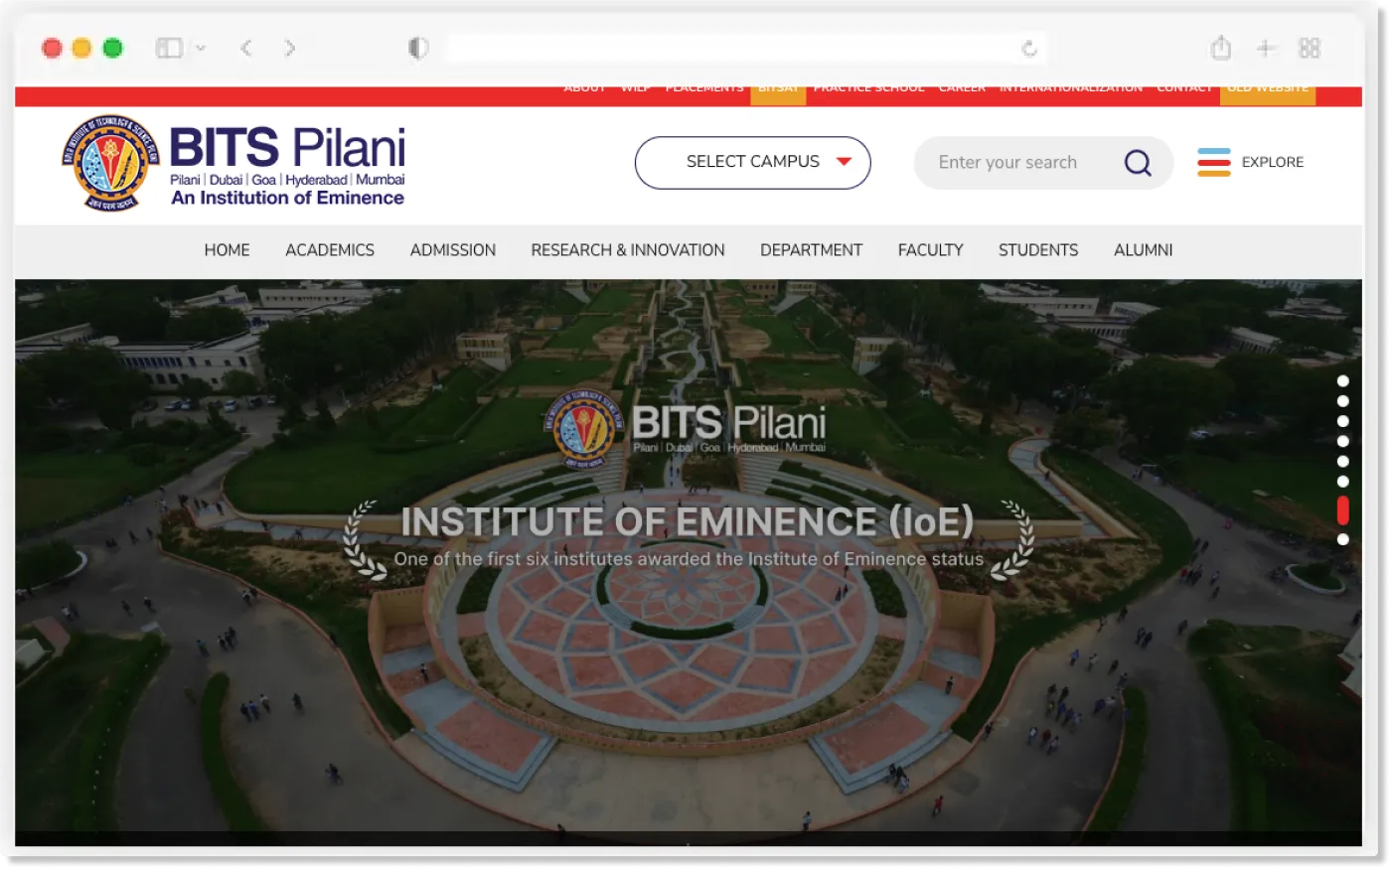Click the search magnifier icon
The image size is (1391, 869).
point(1138,162)
